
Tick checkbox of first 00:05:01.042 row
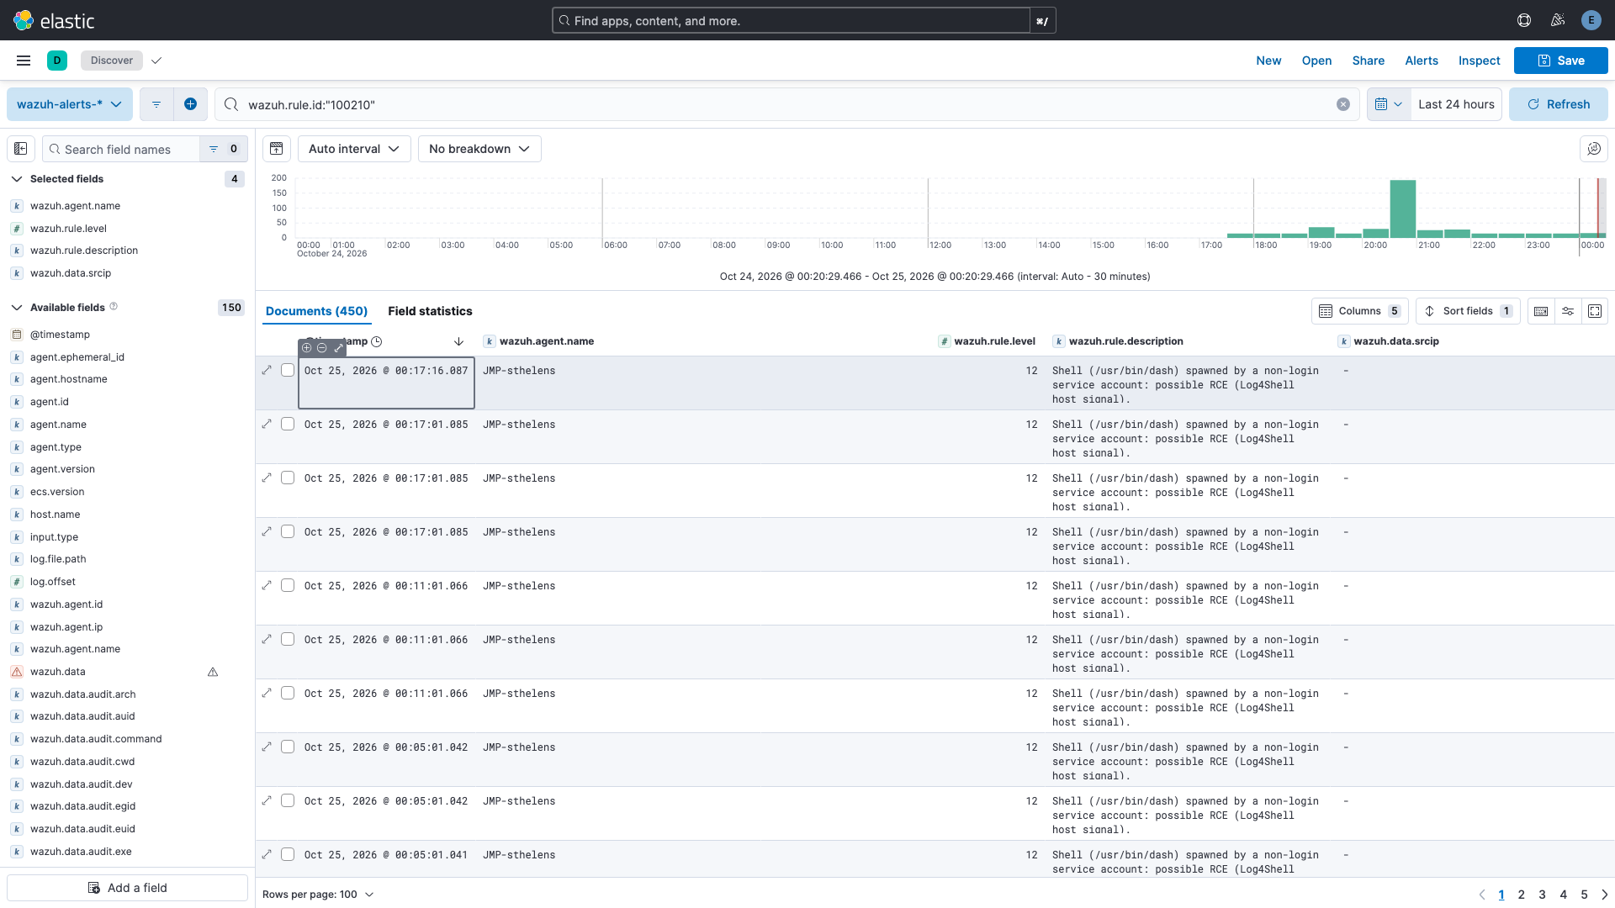pyautogui.click(x=288, y=747)
